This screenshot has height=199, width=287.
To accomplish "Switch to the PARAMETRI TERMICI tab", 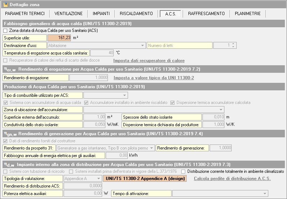I will (25, 14).
